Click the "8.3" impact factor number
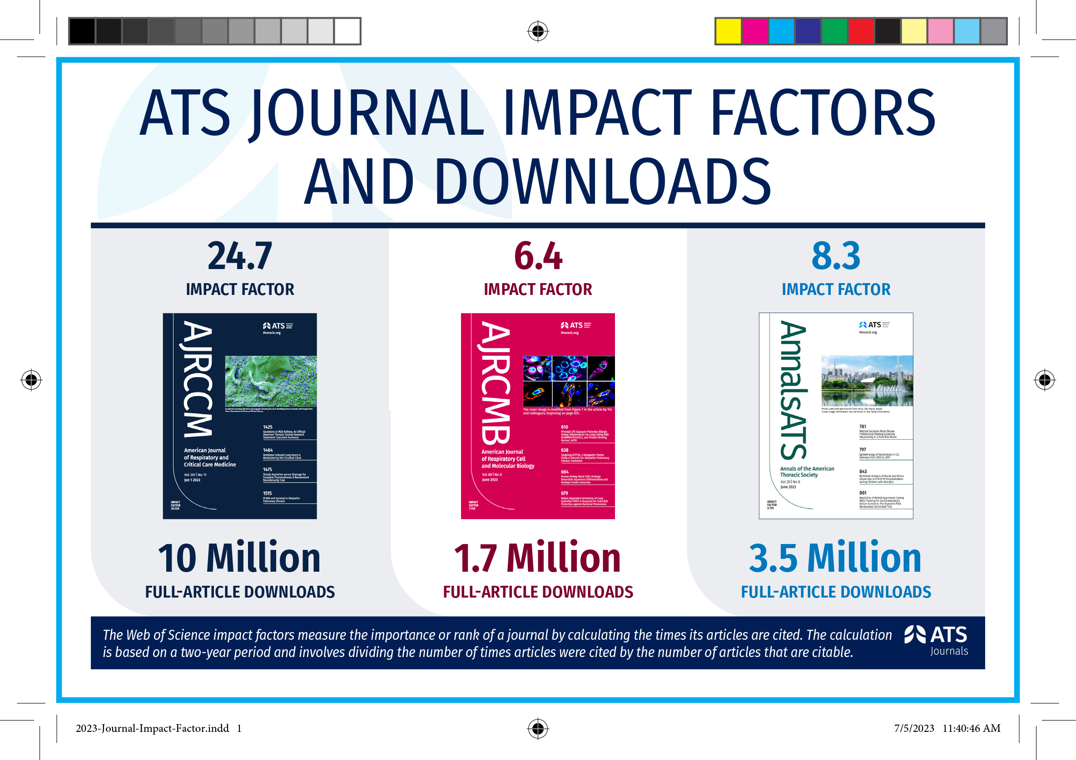The image size is (1076, 760). [836, 255]
